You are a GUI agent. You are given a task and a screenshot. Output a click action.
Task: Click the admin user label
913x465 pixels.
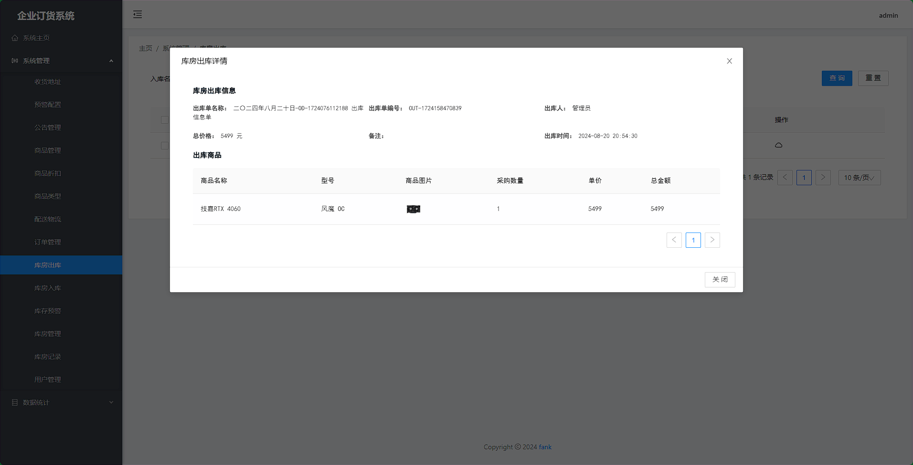(888, 15)
